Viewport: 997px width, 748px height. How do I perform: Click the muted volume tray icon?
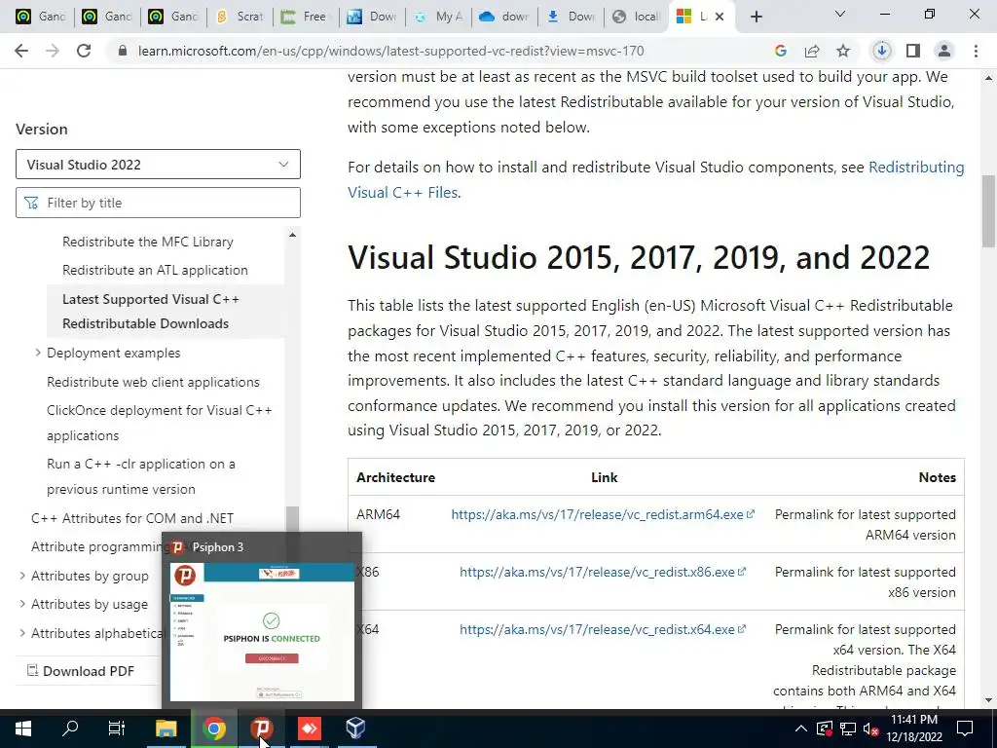point(871,729)
